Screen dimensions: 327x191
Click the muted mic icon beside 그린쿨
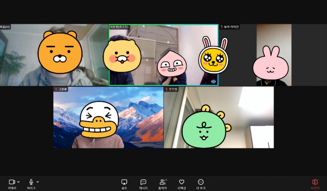pyautogui.click(x=56, y=89)
